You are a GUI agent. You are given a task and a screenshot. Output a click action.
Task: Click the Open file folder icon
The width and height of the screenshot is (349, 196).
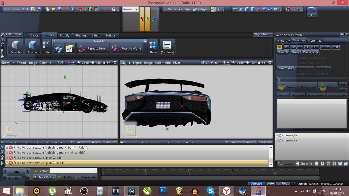[53, 9]
